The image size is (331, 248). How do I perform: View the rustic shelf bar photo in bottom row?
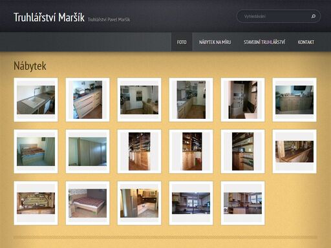coord(36,203)
